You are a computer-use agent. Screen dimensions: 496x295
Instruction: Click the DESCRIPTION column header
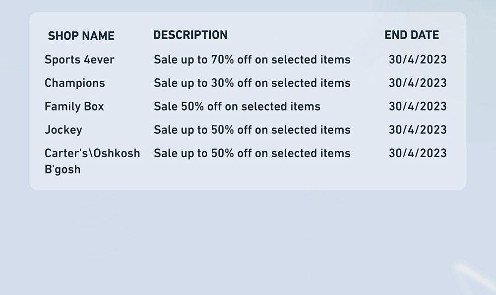(x=190, y=35)
